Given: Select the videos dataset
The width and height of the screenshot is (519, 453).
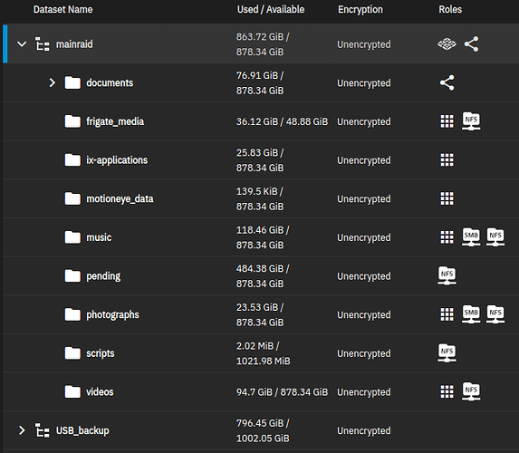Looking at the screenshot, I should (100, 391).
